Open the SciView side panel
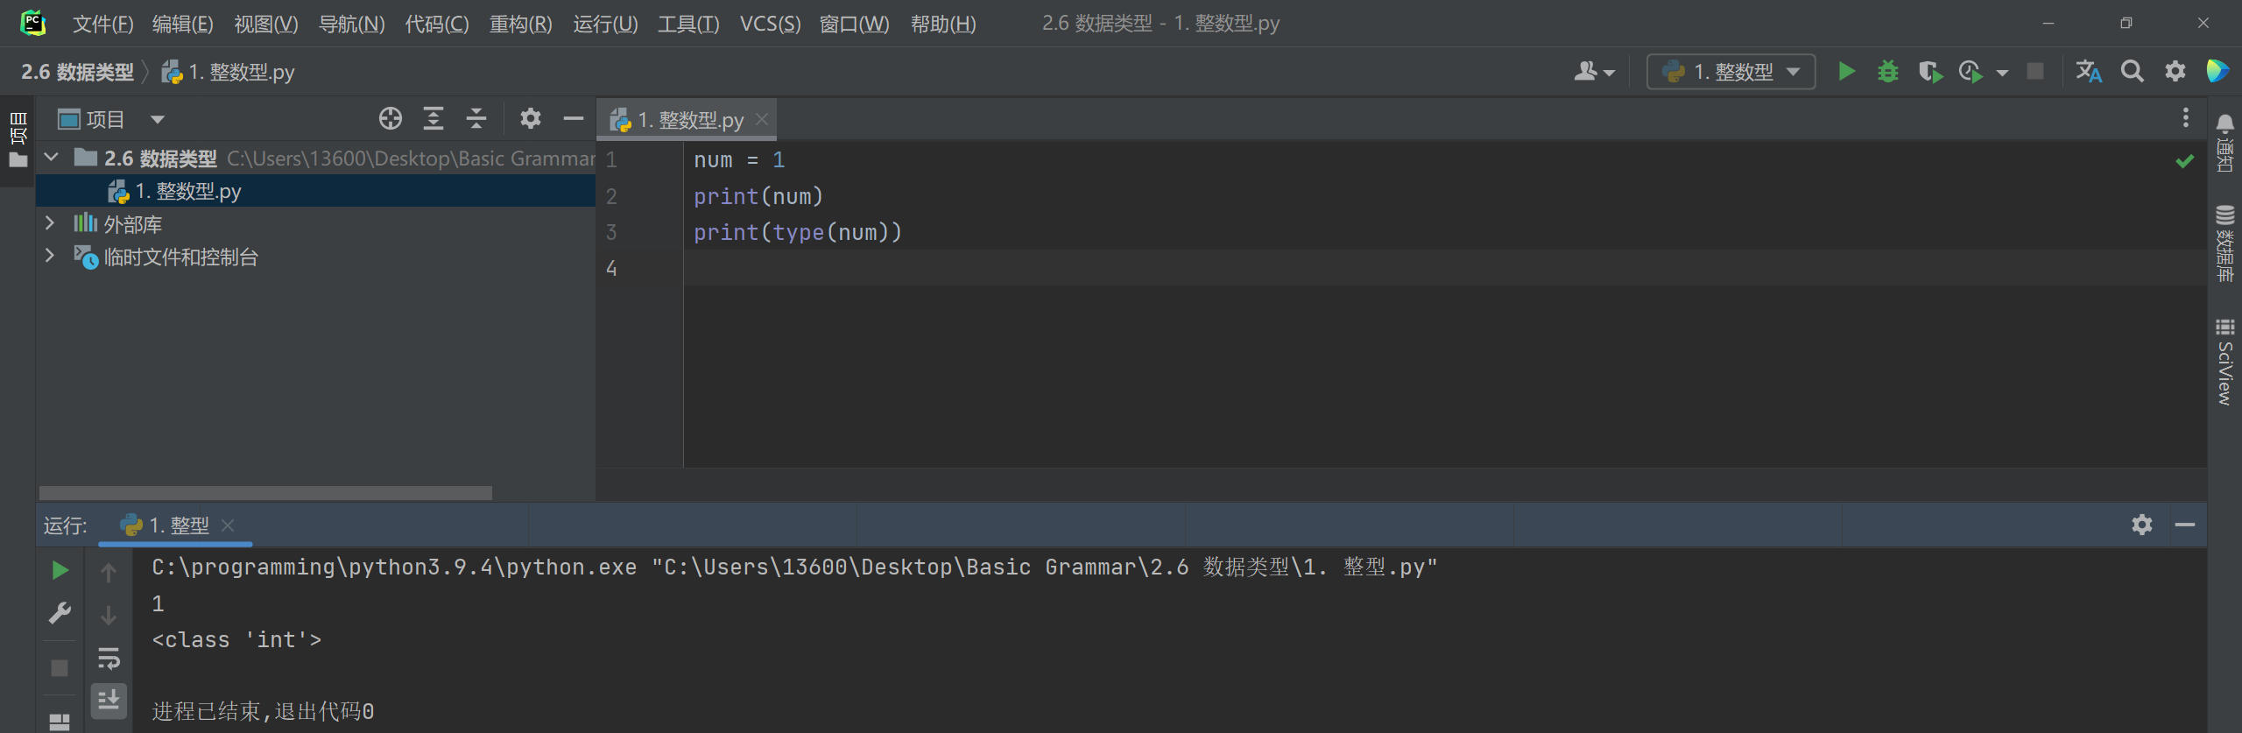The image size is (2242, 733). (2224, 362)
